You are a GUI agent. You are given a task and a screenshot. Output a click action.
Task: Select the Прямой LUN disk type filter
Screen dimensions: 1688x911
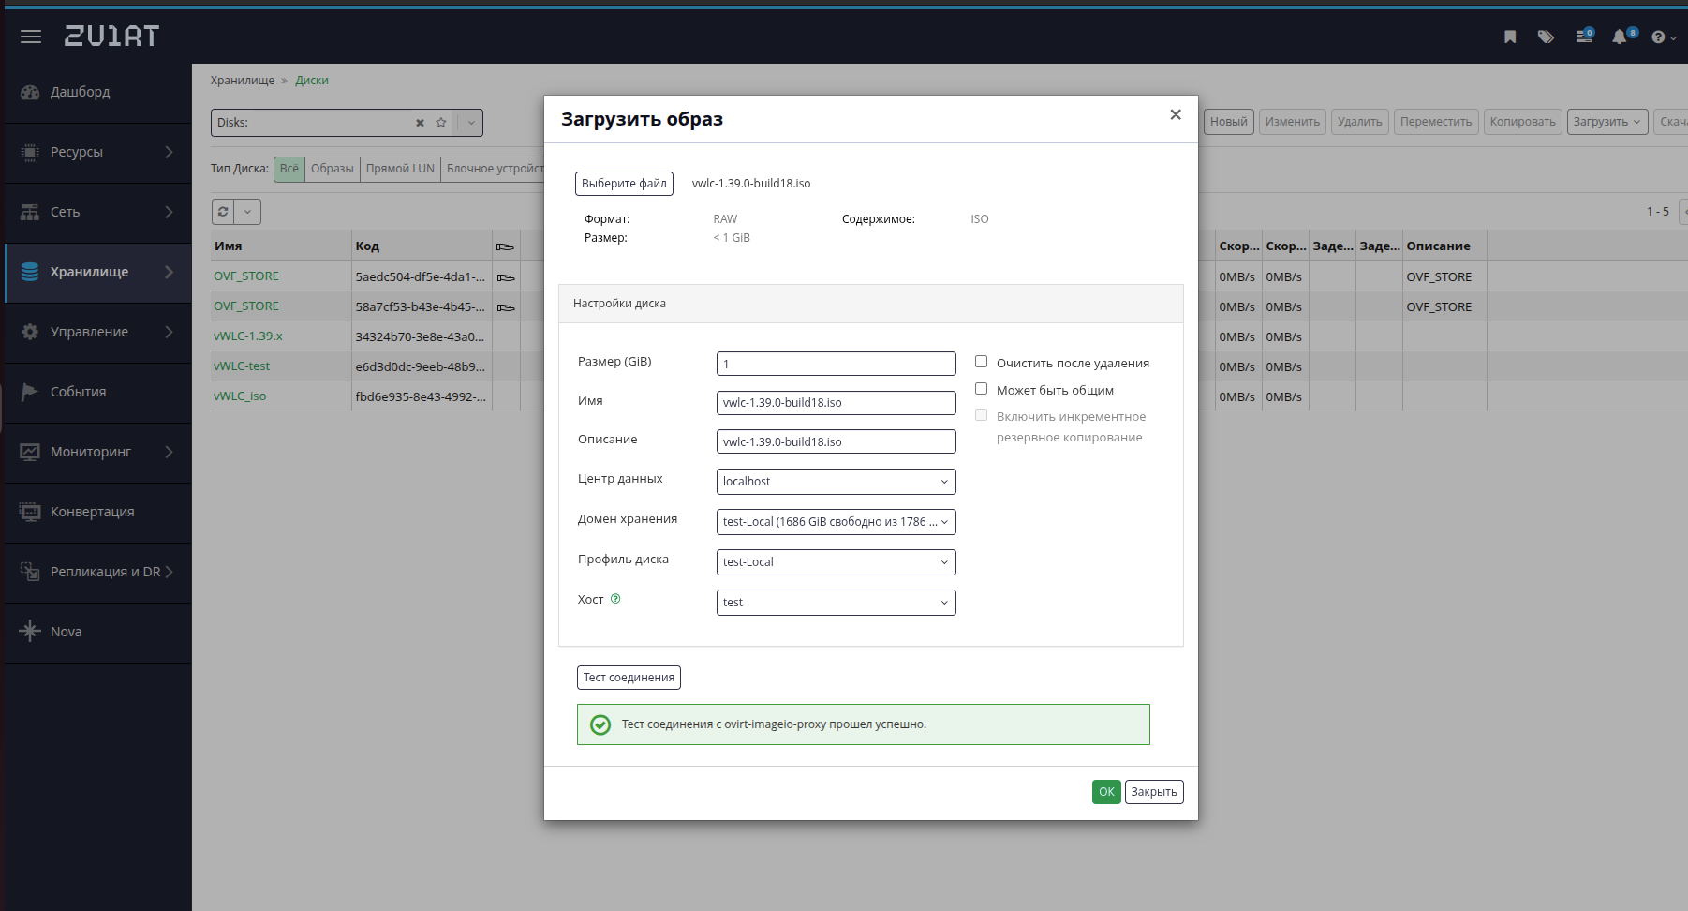[400, 169]
